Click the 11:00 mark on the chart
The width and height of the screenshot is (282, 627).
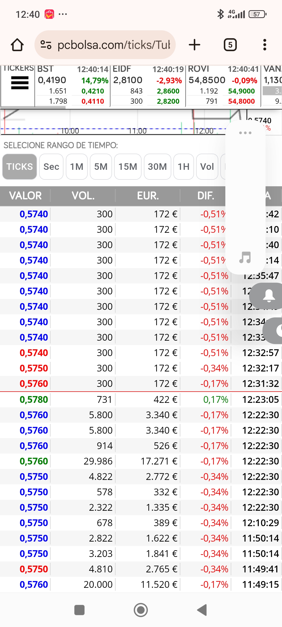(x=137, y=131)
